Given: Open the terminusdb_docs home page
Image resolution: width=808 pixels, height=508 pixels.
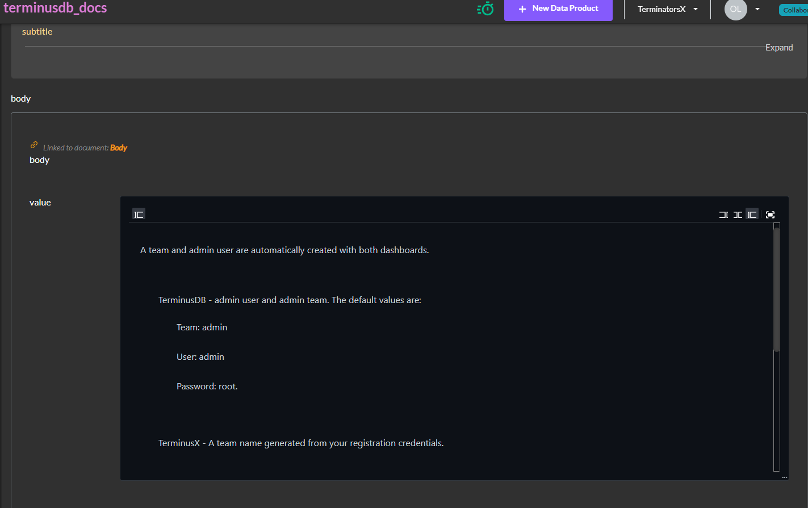Looking at the screenshot, I should (x=55, y=8).
